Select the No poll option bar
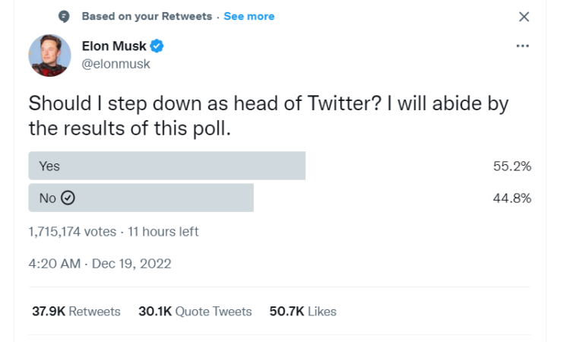Image resolution: width=570 pixels, height=342 pixels. tap(141, 198)
